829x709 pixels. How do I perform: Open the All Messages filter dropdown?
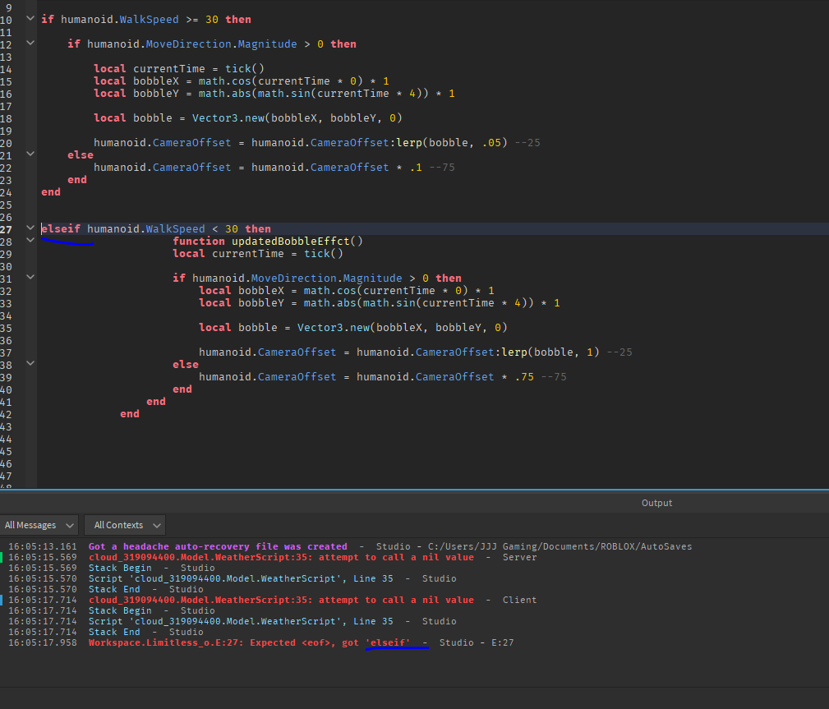click(x=39, y=525)
